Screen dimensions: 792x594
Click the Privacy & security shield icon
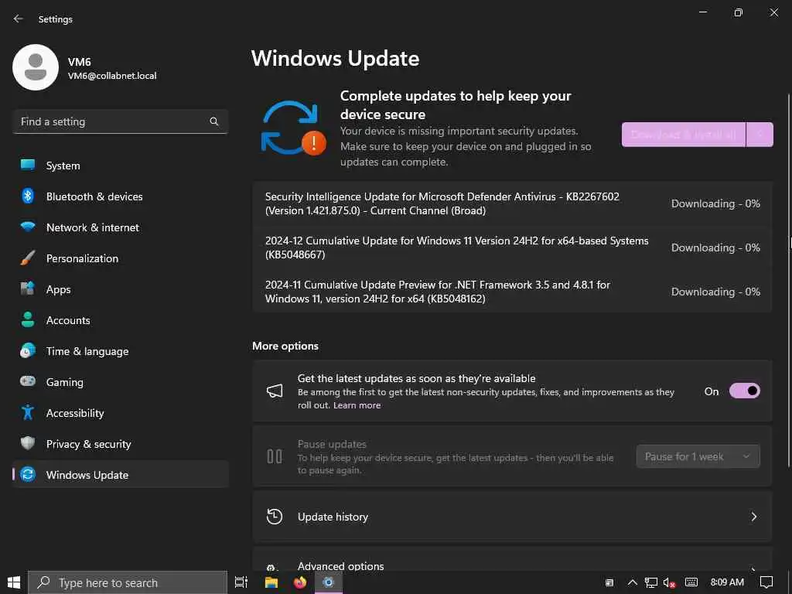click(28, 443)
